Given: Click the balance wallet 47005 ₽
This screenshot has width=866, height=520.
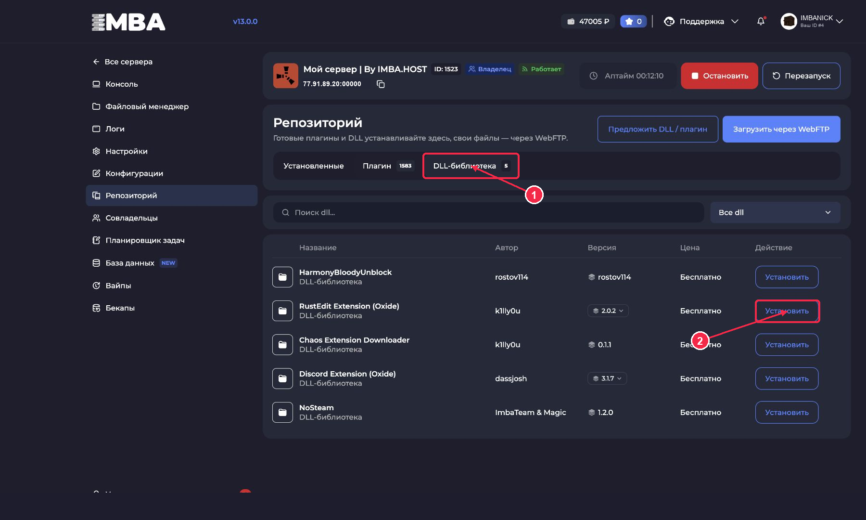Looking at the screenshot, I should tap(588, 21).
